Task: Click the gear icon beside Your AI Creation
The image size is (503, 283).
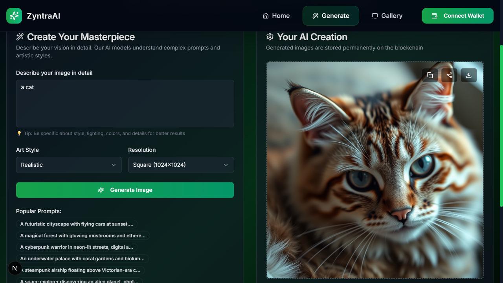Action: click(x=270, y=37)
